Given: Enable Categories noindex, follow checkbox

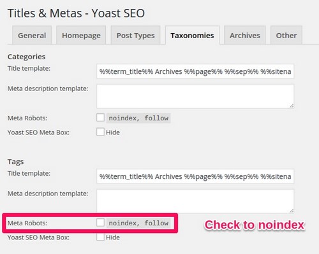Looking at the screenshot, I should pyautogui.click(x=100, y=118).
